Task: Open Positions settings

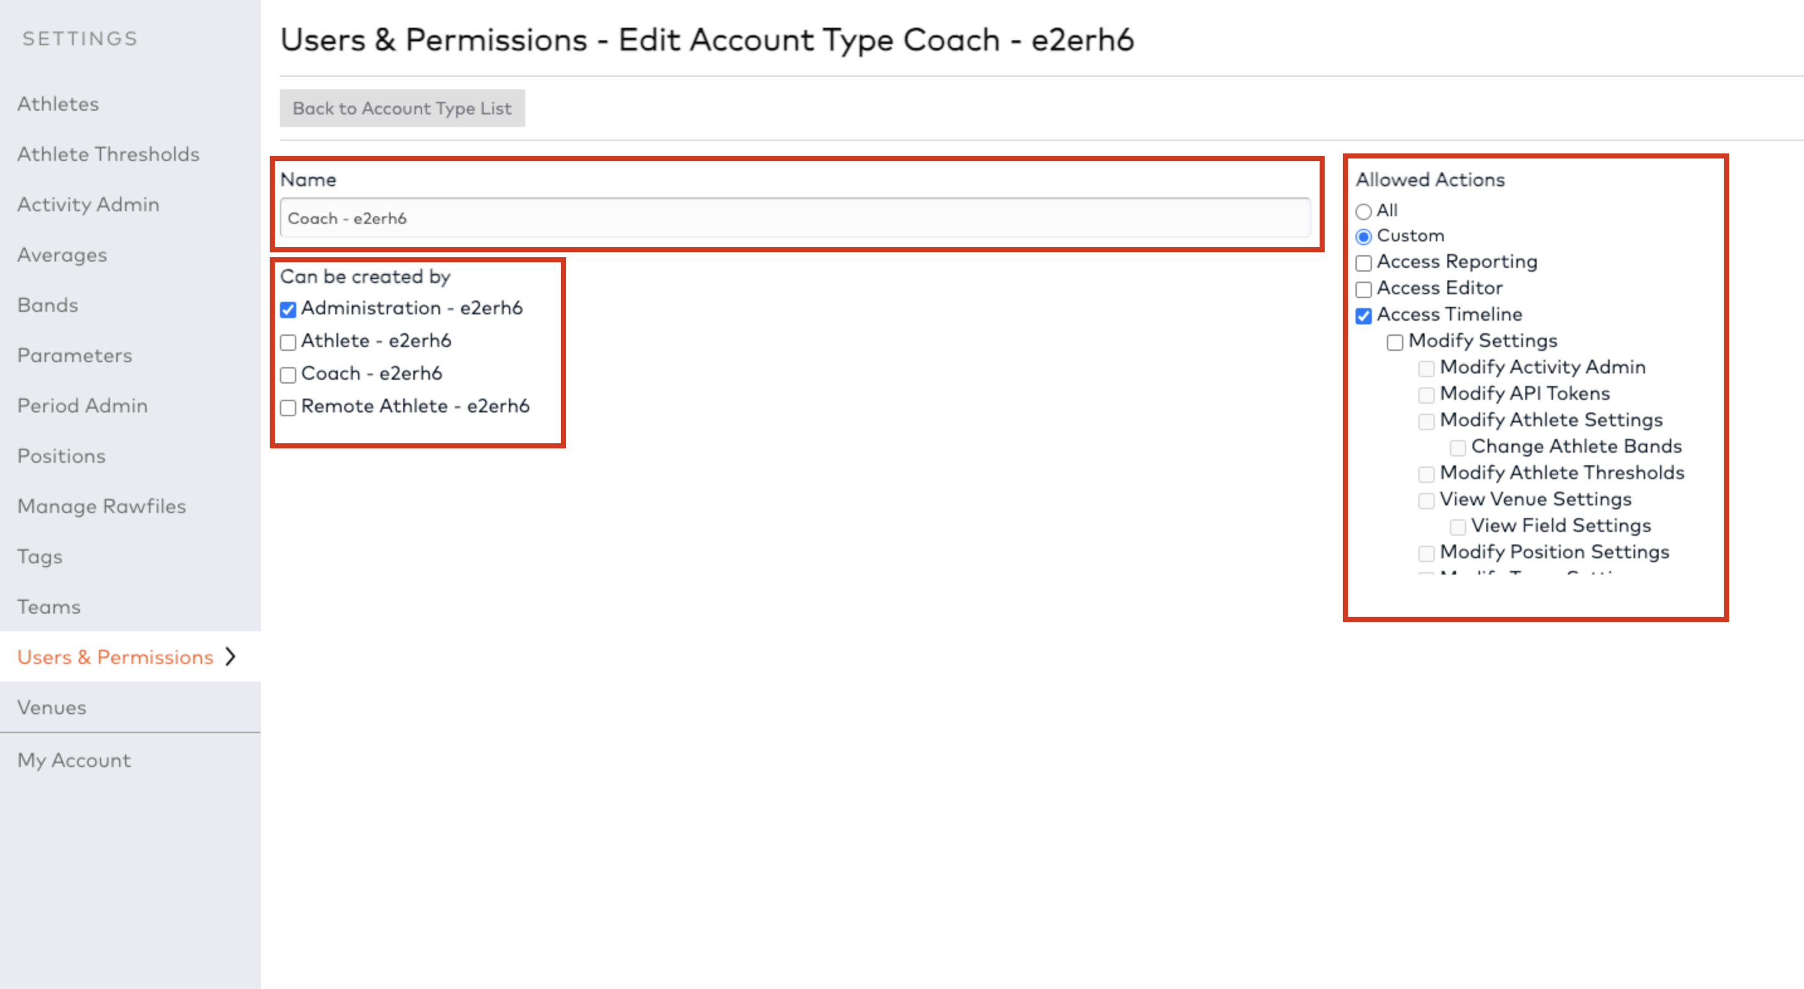Action: click(62, 456)
